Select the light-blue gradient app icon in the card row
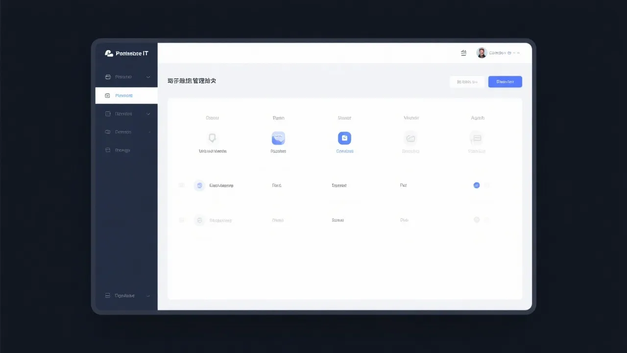The width and height of the screenshot is (627, 353). 278,138
